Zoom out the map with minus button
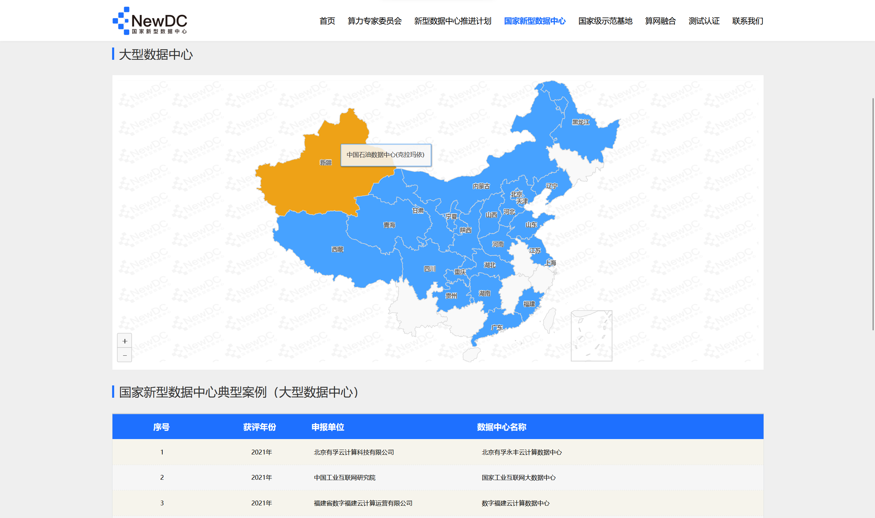Screen dimensions: 875x518 tap(125, 355)
